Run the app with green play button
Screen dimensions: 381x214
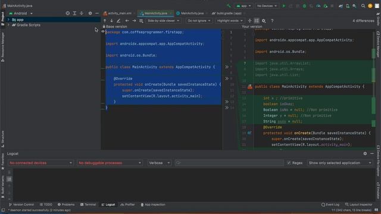(x=284, y=6)
